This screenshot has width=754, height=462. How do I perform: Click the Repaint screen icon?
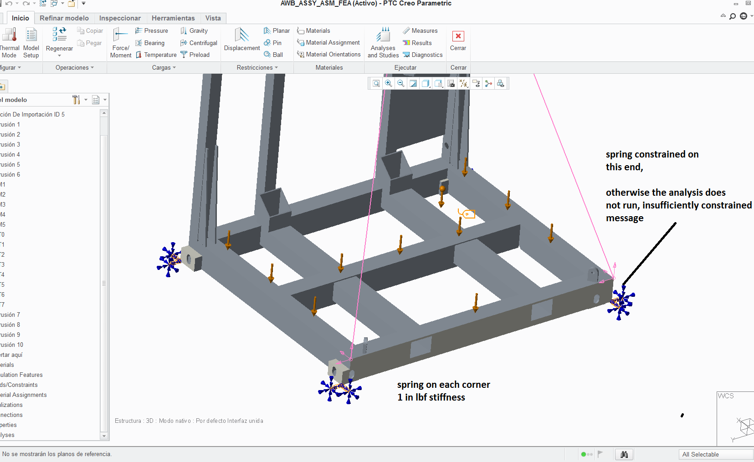(413, 83)
